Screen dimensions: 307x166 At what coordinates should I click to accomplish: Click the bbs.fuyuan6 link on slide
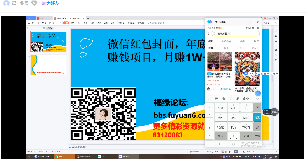179,115
